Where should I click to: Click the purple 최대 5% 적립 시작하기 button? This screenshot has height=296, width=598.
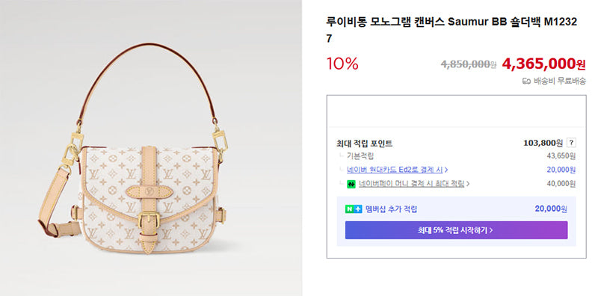(x=456, y=230)
